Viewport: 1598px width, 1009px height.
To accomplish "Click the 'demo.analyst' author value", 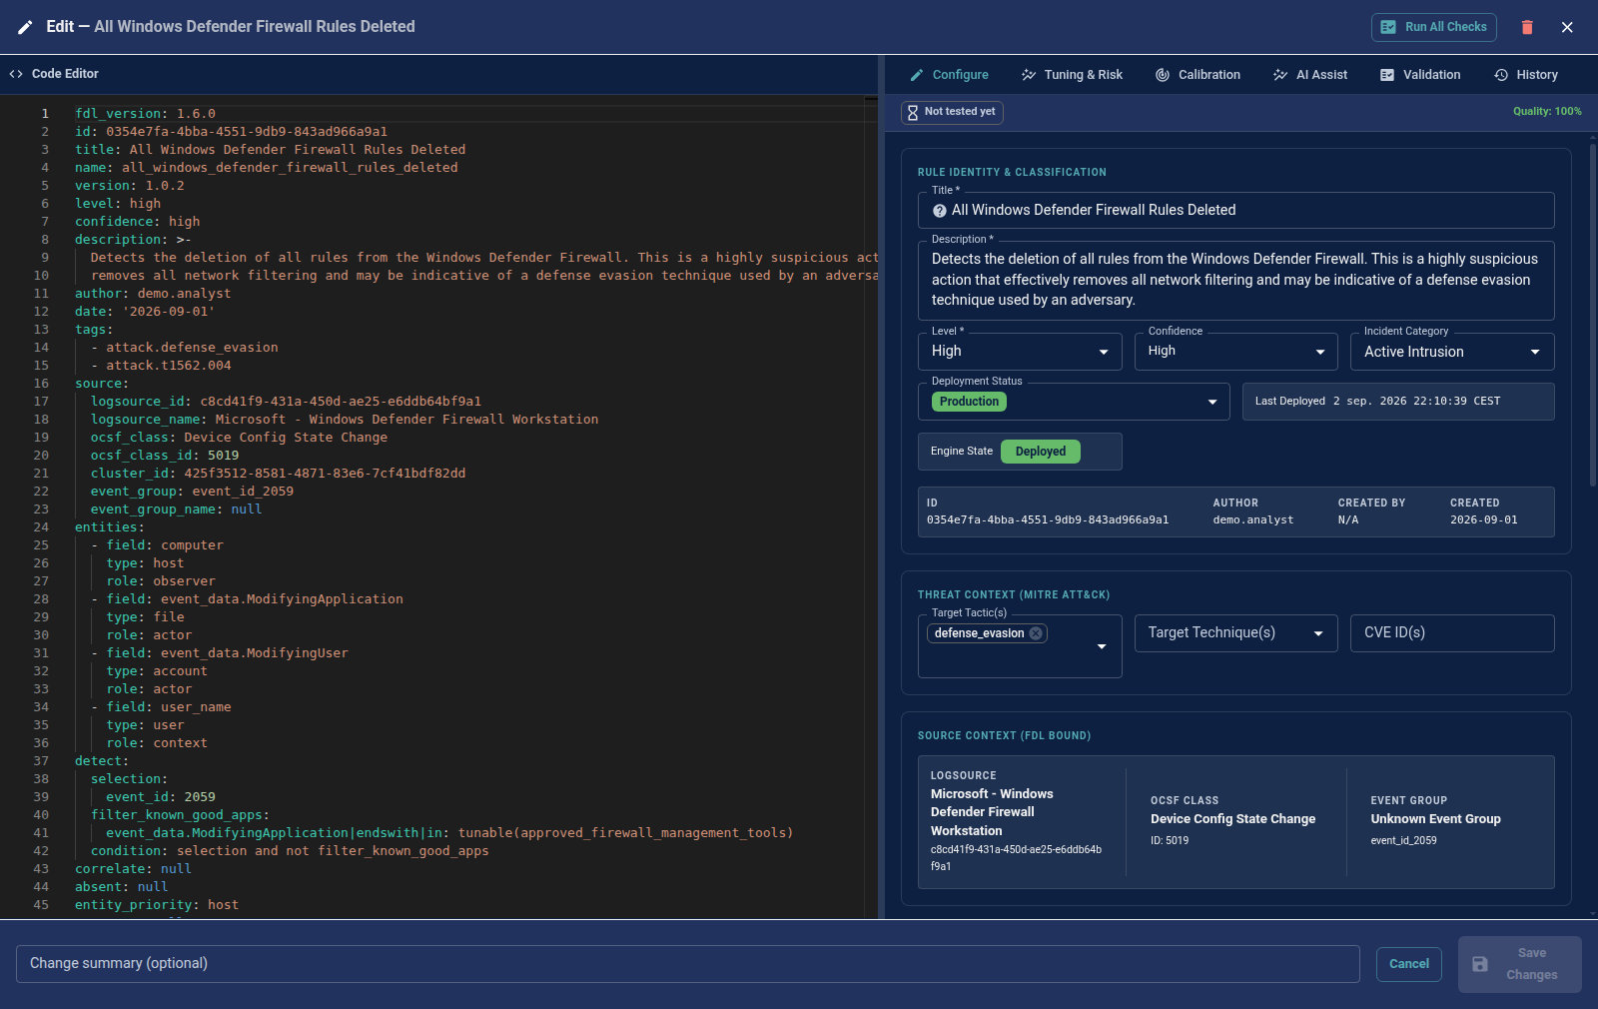I will pos(1253,520).
